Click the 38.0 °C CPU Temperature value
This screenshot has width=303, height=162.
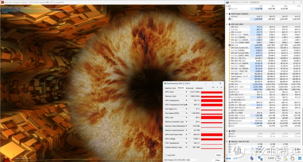click(197, 143)
